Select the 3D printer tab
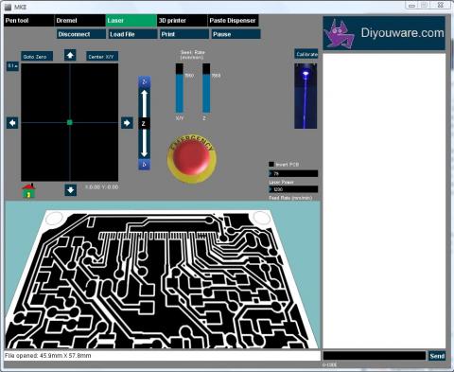Screen dimensions: 454x372 (x=182, y=21)
